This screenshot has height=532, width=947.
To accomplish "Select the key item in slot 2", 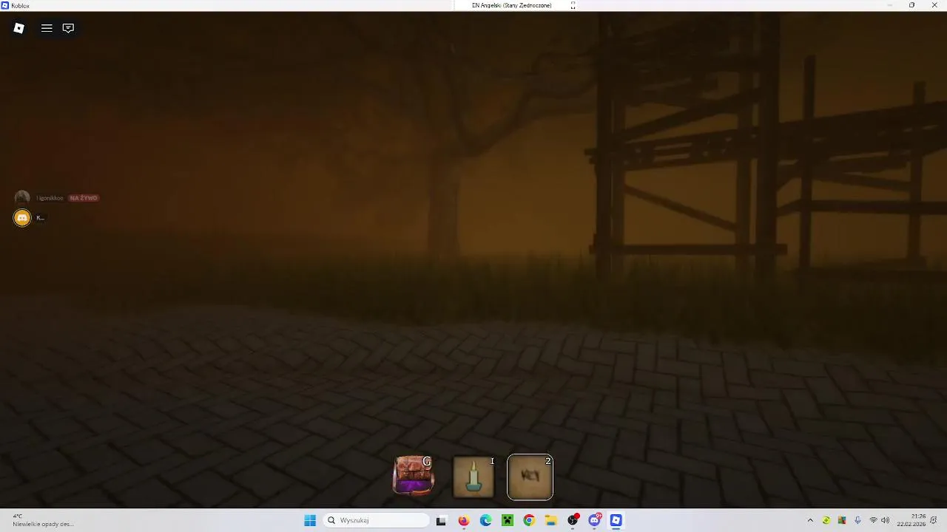I will 530,477.
